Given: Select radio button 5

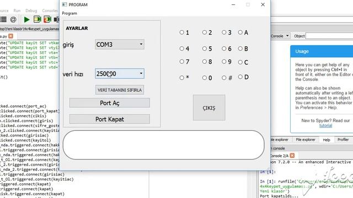Looking at the screenshot, I should pos(204,48).
